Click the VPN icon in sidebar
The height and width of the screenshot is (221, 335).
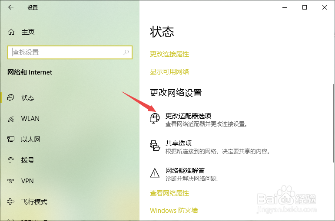(11, 181)
